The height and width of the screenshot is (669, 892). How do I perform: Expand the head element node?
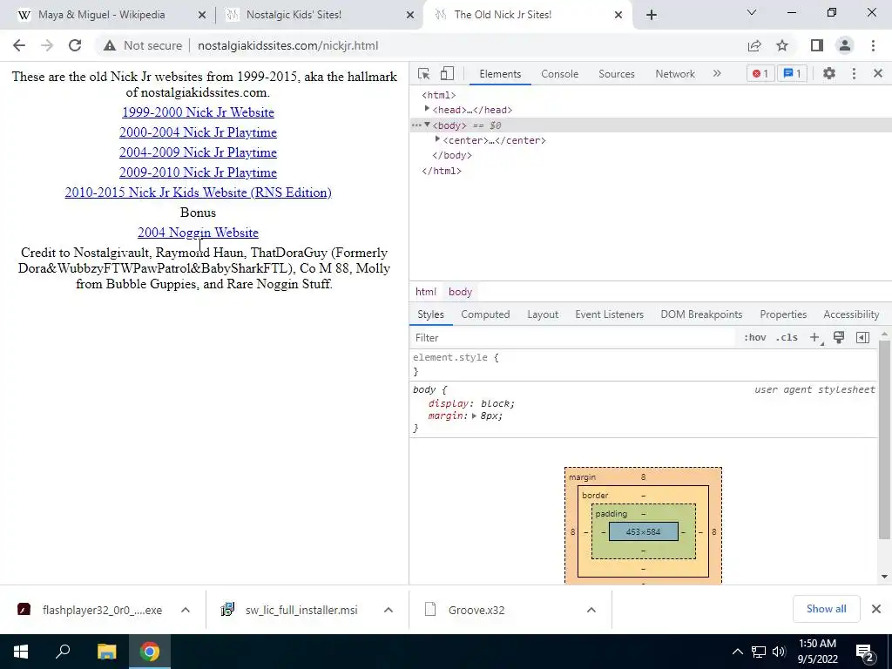[x=427, y=109]
